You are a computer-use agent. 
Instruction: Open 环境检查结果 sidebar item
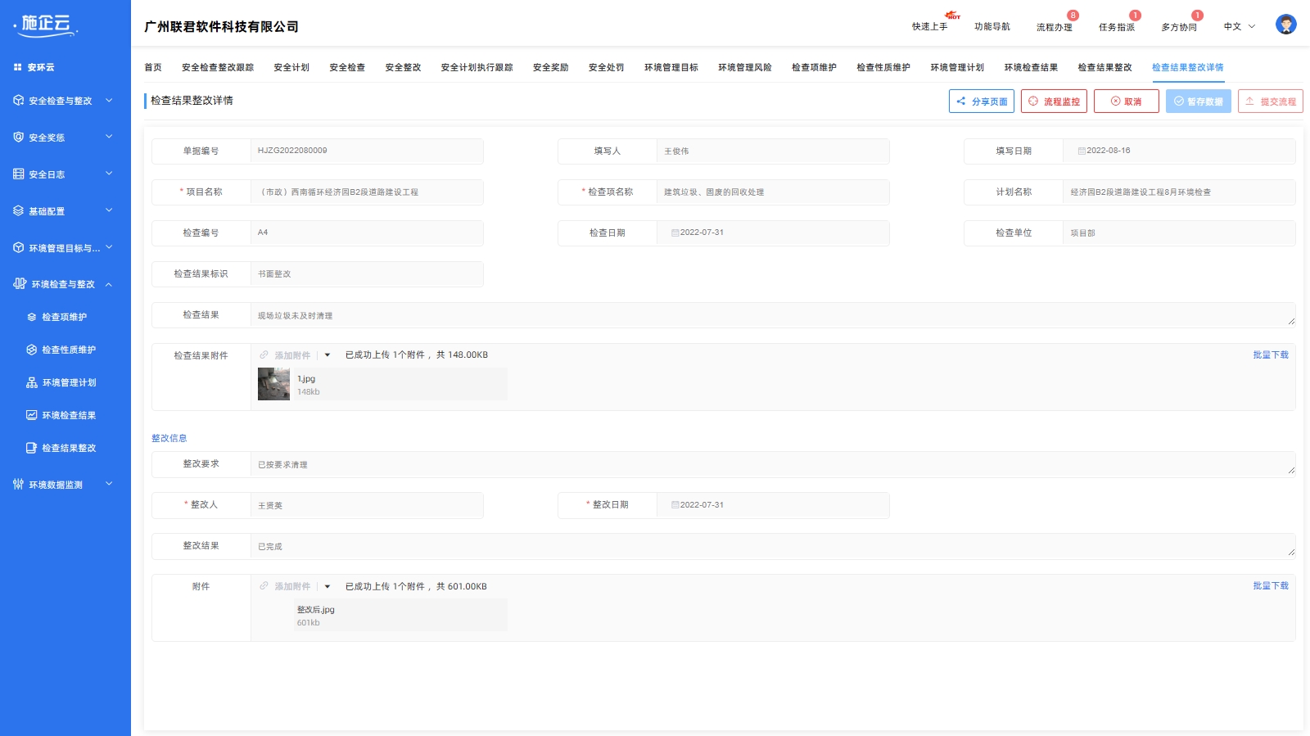[70, 415]
